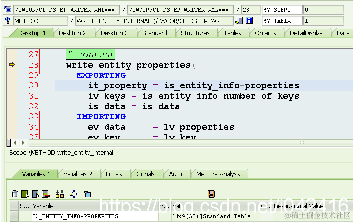This screenshot has height=222, width=353.
Task: Click the SY-SUBRC field
Action: pyautogui.click(x=282, y=10)
